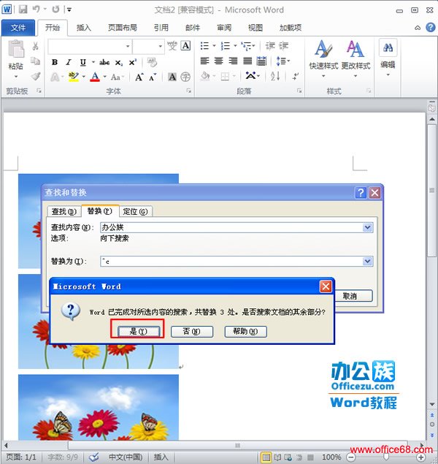Open underline style dropdown arrow
The height and width of the screenshot is (464, 438).
click(x=93, y=62)
